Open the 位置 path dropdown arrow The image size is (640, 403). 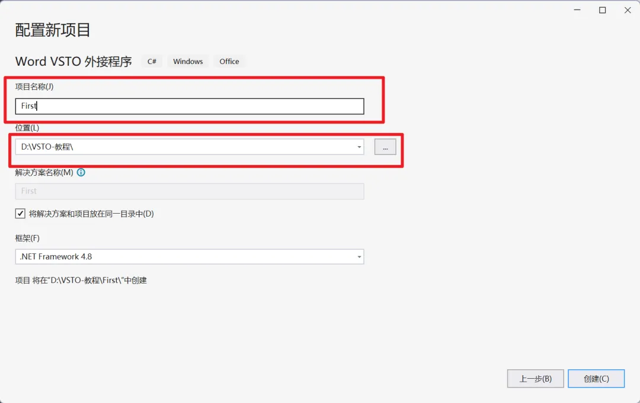click(x=359, y=147)
